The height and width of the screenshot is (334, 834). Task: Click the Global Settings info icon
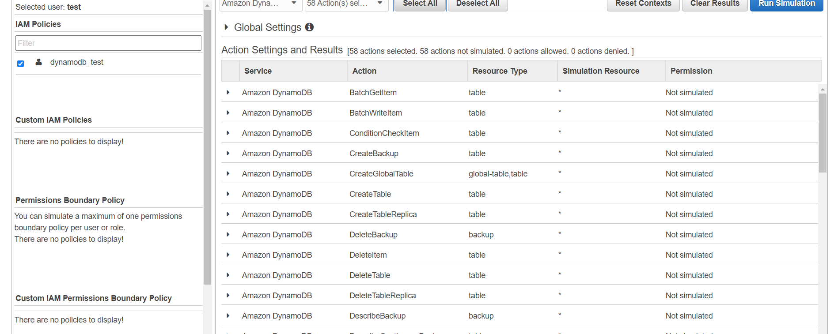310,27
